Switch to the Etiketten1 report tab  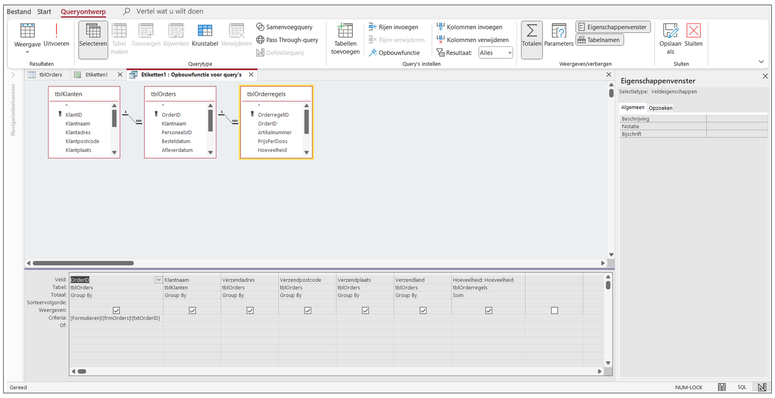(96, 75)
